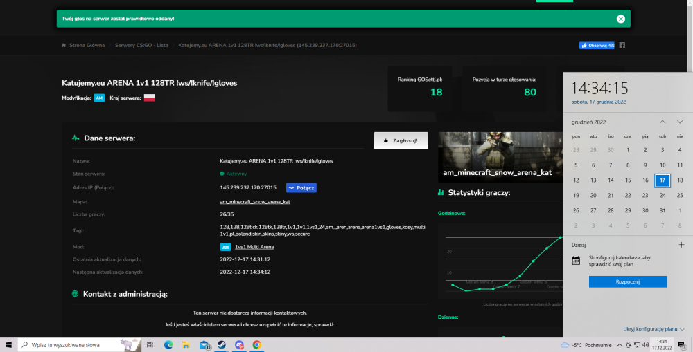Viewport: 693px width, 352px height.
Task: Open Steam from the taskbar
Action: (x=222, y=345)
